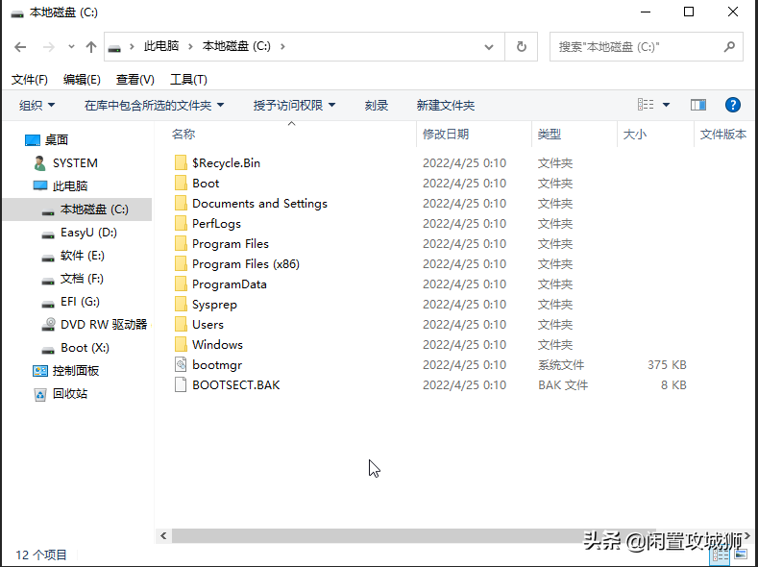Open the 授予访问权限 dropdown

[x=294, y=106]
